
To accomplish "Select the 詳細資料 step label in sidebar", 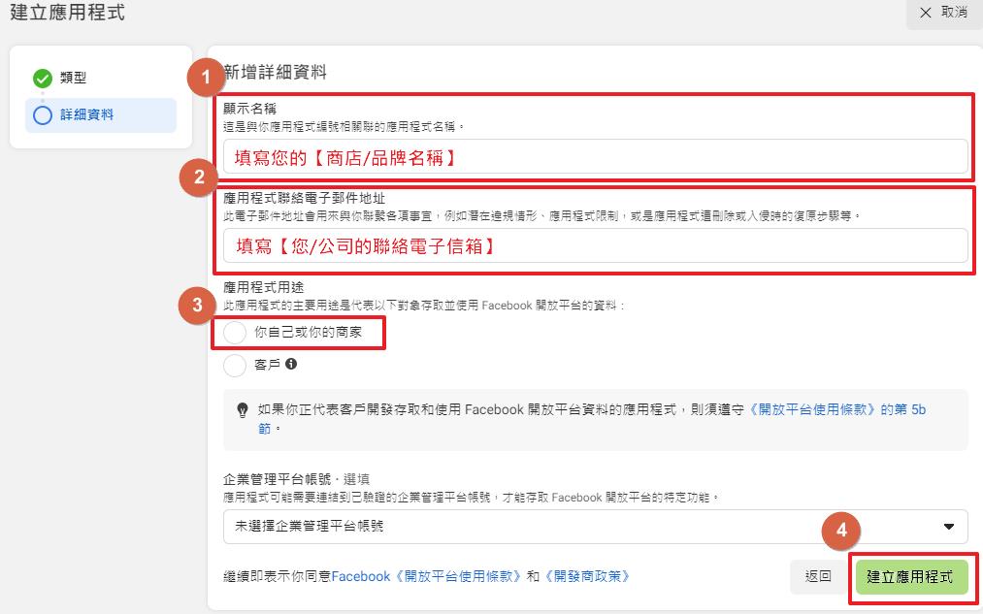I will [87, 114].
